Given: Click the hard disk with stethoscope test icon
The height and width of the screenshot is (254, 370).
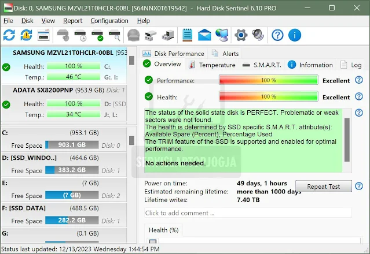Looking at the screenshot, I should pyautogui.click(x=63, y=35).
